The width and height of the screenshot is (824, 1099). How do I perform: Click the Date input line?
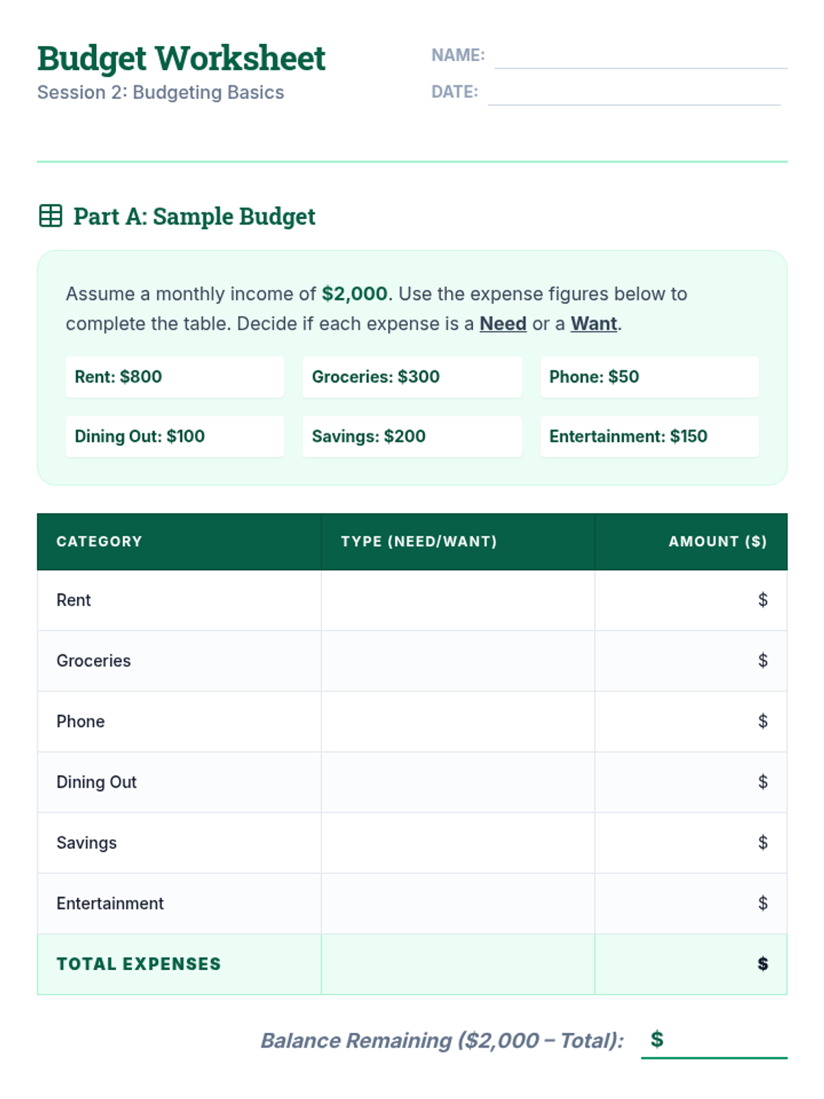click(x=633, y=93)
